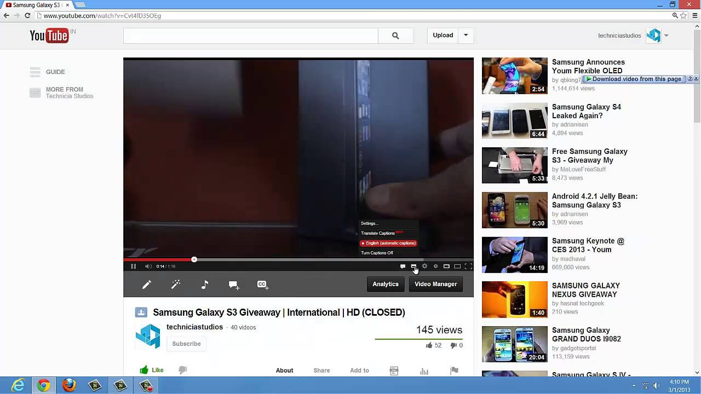Screen dimensions: 701x394
Task: Open the add Annotations tool
Action: coord(234,285)
